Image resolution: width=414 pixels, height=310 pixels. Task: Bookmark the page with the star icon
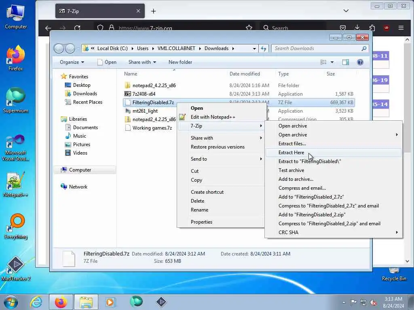pos(249,28)
